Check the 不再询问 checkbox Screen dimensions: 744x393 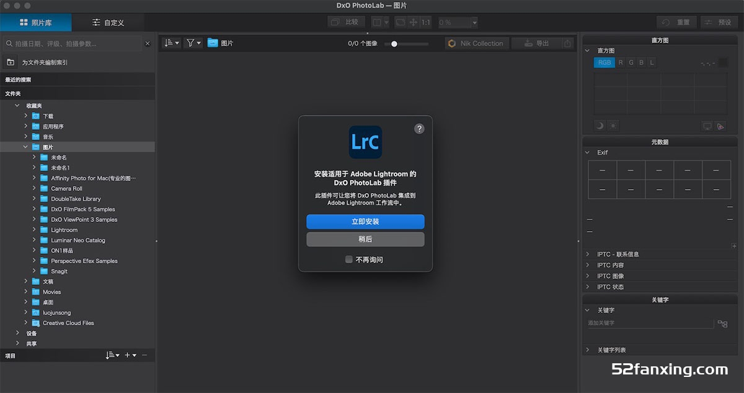click(x=349, y=259)
